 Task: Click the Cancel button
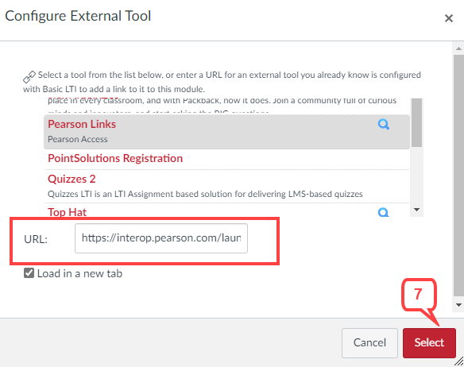369,342
